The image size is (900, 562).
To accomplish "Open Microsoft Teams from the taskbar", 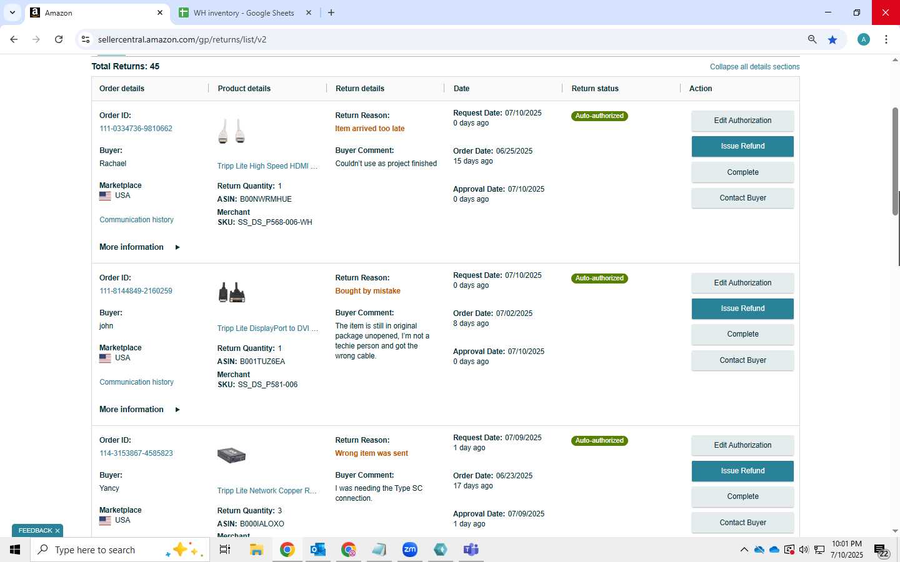I will (471, 550).
